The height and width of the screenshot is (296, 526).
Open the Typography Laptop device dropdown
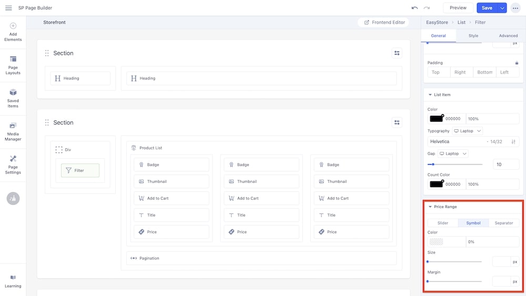click(468, 131)
